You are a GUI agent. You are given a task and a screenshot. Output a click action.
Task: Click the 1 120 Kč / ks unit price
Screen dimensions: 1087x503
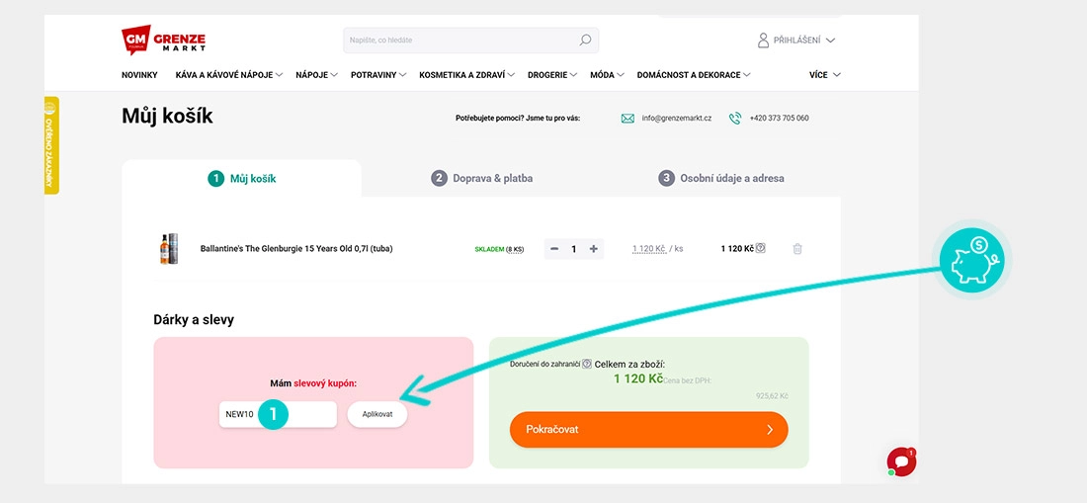tap(657, 249)
